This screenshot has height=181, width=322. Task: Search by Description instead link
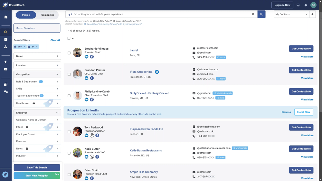click(113, 24)
